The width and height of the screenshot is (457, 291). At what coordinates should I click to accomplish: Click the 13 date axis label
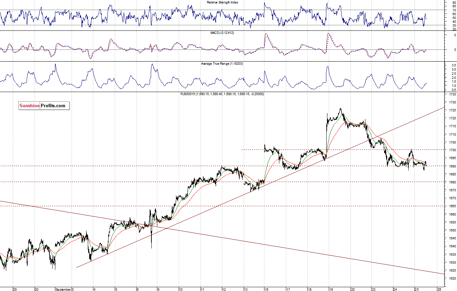point(246,289)
